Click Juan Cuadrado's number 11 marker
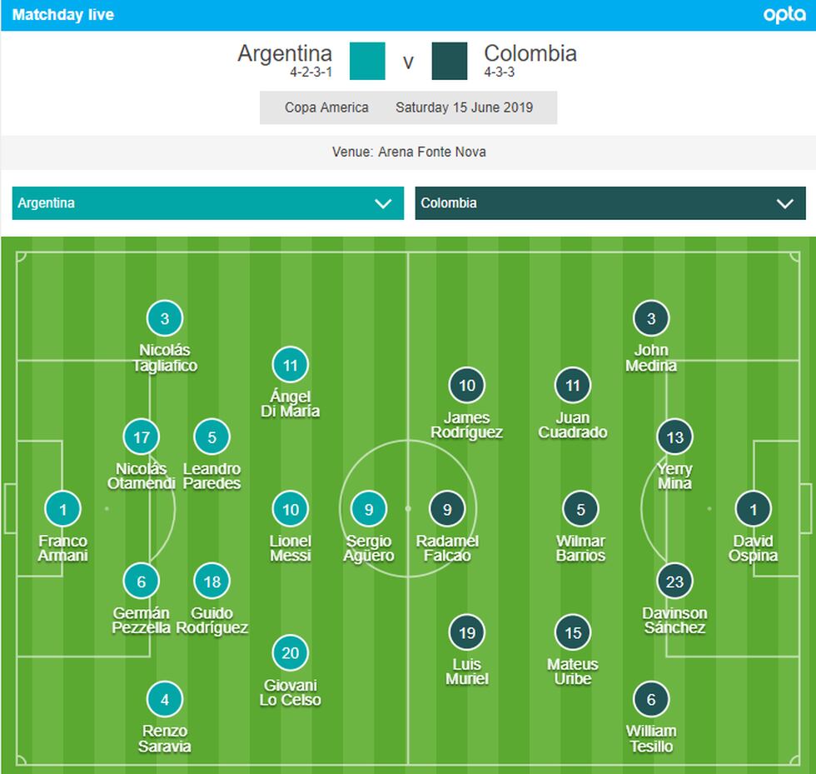 [x=573, y=386]
